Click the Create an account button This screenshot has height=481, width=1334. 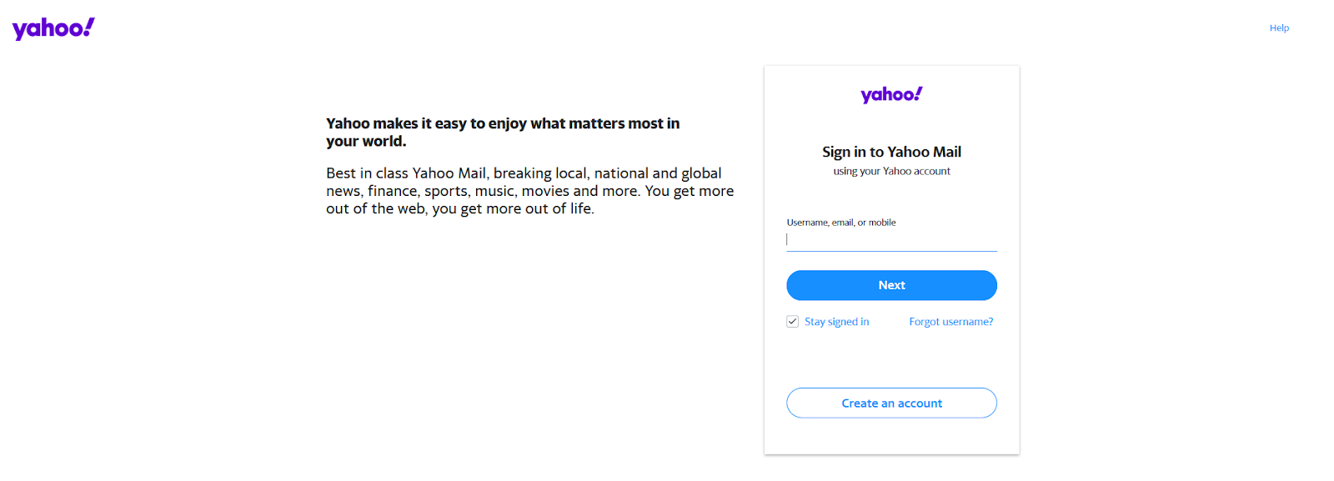click(x=891, y=403)
